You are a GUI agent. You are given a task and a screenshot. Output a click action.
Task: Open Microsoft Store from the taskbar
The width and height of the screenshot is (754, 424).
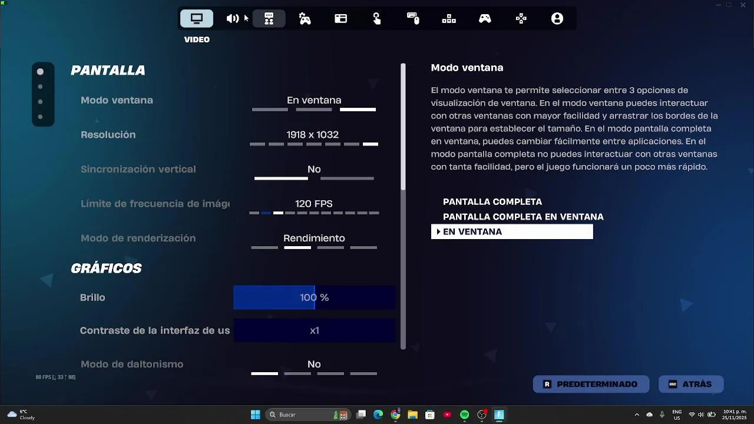[430, 415]
